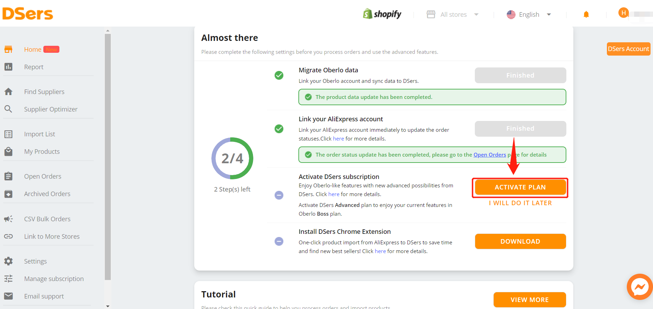Open the user avatar H menu

pos(624,13)
